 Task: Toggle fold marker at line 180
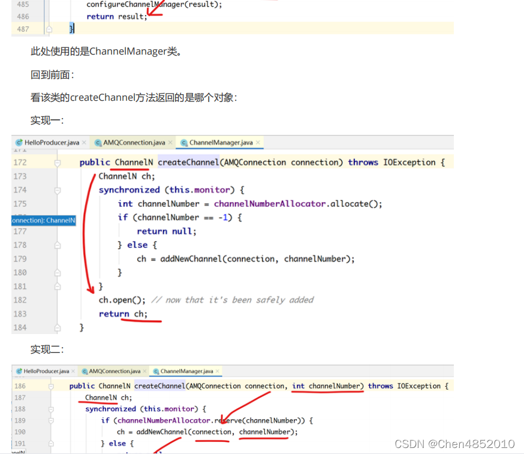click(x=58, y=273)
